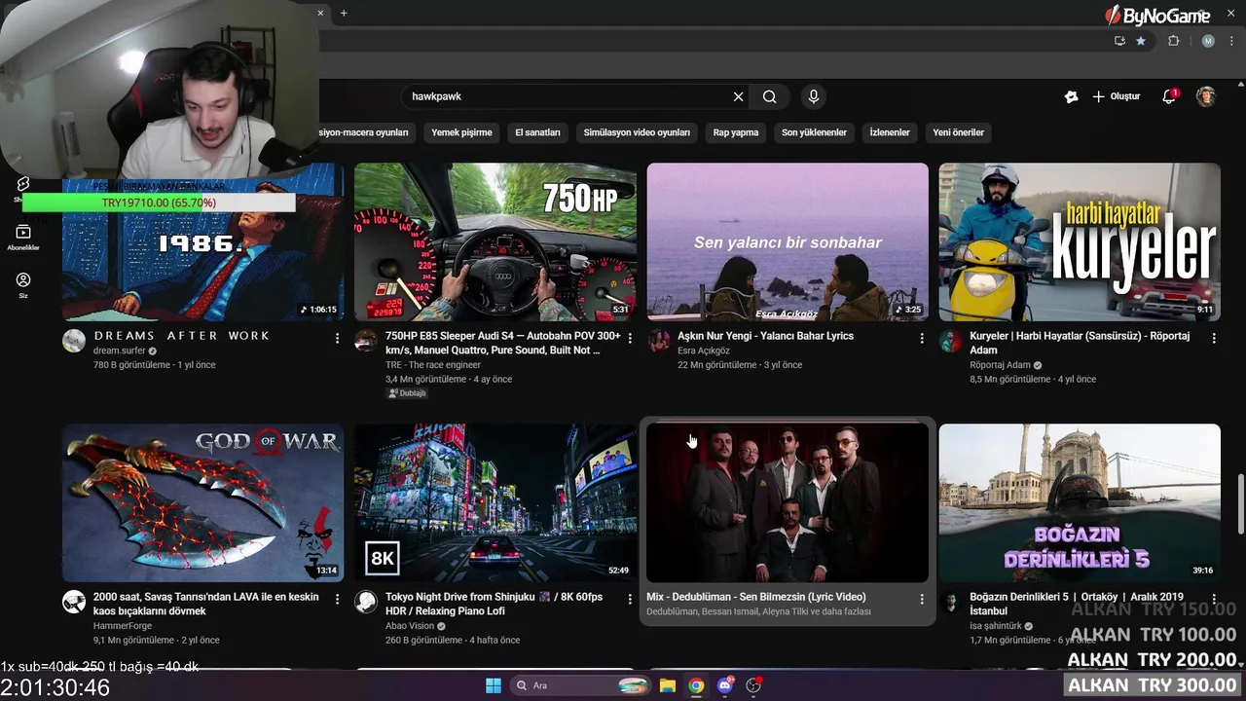Open a new browser tab
The image size is (1246, 701).
pyautogui.click(x=344, y=13)
